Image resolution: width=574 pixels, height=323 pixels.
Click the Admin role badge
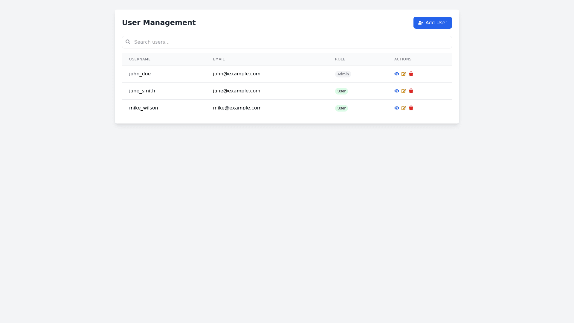click(x=343, y=74)
